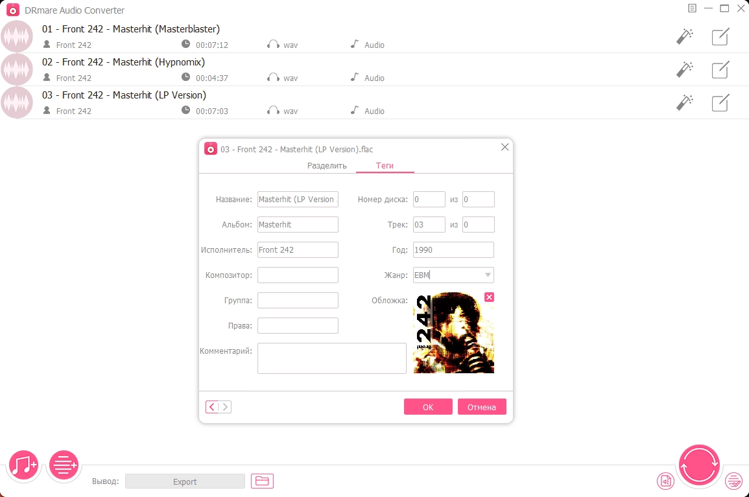Remove the album cover with red X
Image resolution: width=749 pixels, height=497 pixels.
click(x=489, y=297)
